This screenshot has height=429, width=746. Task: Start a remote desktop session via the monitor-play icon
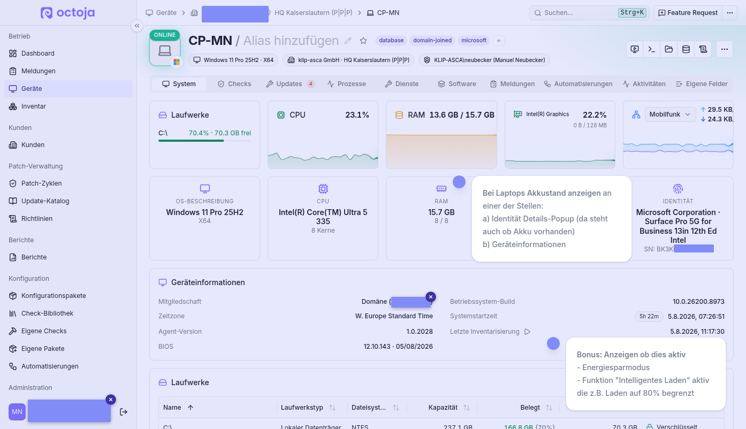coord(635,49)
